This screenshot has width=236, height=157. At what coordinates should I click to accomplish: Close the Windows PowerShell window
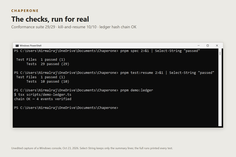point(217,46)
